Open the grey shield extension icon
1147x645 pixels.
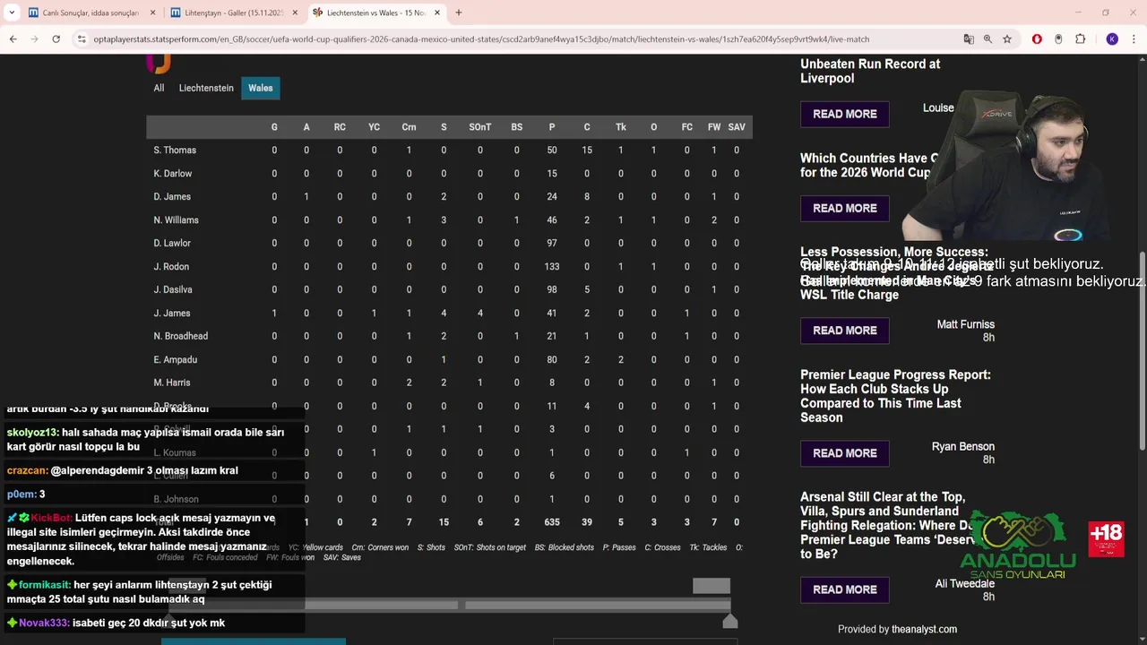[1058, 39]
